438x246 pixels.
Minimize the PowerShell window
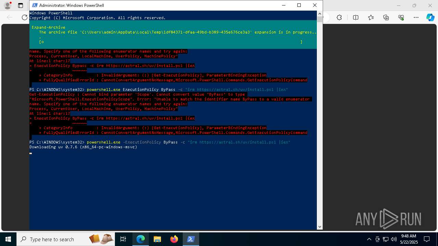pyautogui.click(x=283, y=5)
